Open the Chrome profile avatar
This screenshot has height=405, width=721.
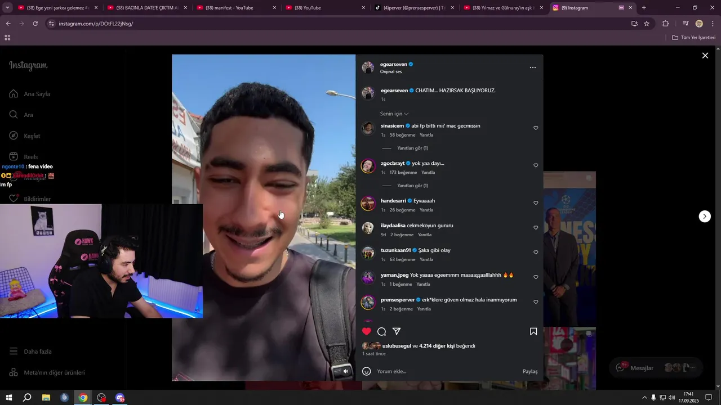pyautogui.click(x=699, y=24)
